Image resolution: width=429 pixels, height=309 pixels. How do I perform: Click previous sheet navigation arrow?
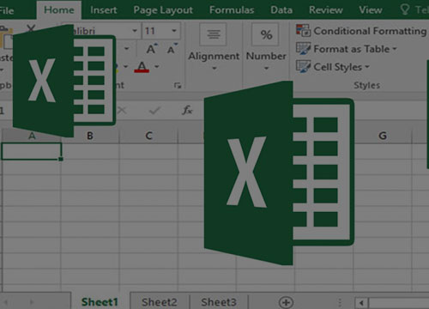6,302
